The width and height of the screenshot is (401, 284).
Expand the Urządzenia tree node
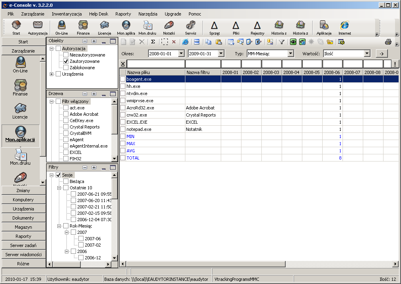click(51, 74)
